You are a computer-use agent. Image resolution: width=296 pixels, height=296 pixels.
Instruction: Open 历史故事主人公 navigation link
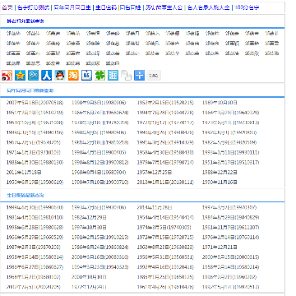164,7
